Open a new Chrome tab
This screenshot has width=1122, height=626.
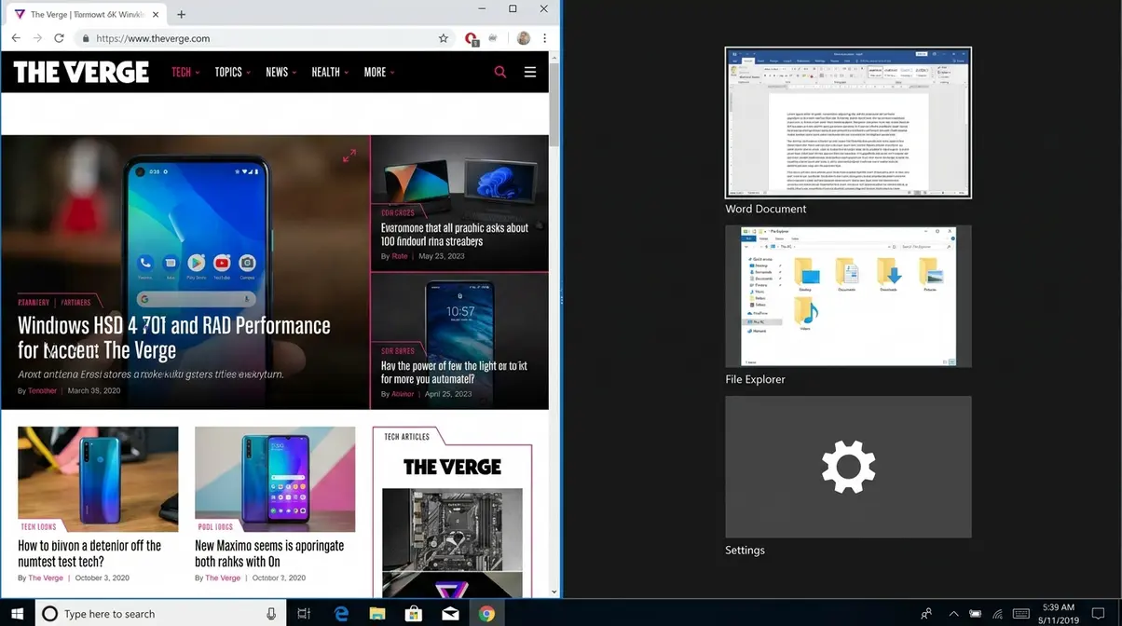[181, 14]
